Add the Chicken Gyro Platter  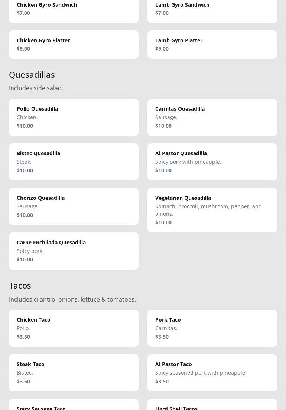tap(74, 45)
